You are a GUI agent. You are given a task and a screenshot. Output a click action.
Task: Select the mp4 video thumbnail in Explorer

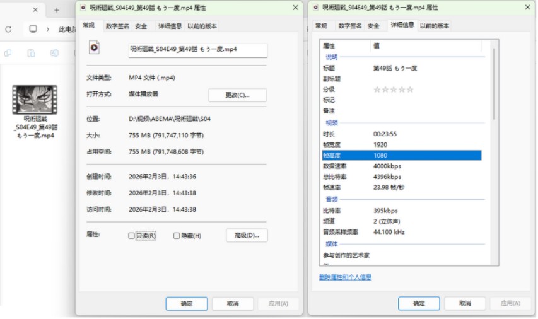coord(35,100)
